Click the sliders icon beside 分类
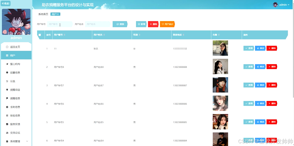Screen dimensions: 294x146 click(7, 81)
